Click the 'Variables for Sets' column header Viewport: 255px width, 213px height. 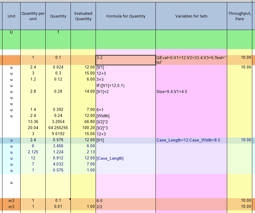(191, 16)
